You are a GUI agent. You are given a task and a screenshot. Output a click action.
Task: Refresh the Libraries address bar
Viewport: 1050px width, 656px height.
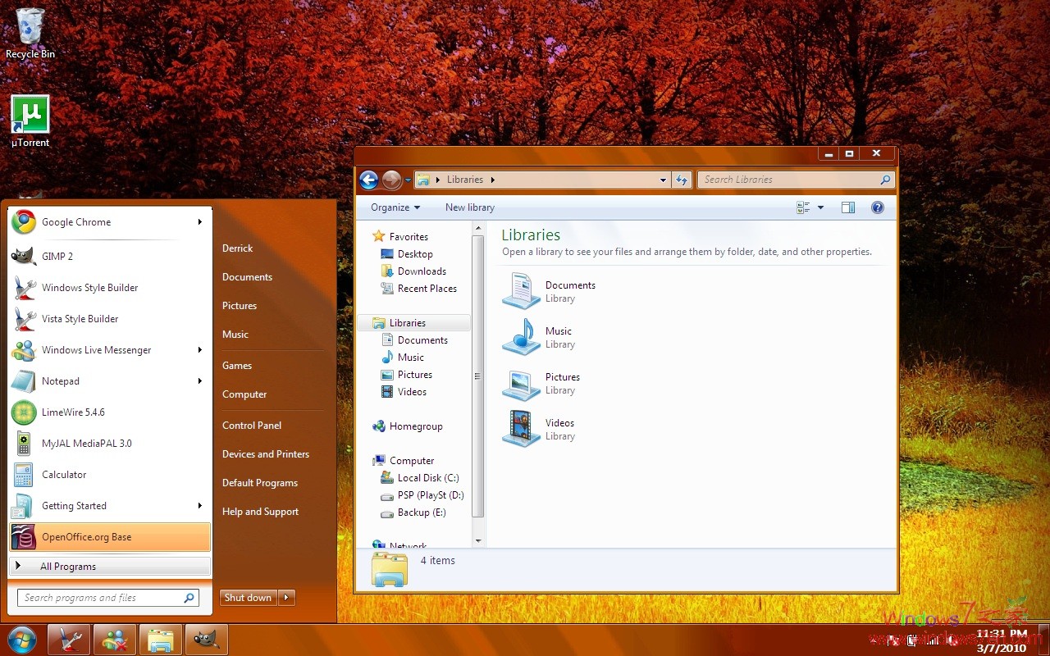pyautogui.click(x=682, y=180)
